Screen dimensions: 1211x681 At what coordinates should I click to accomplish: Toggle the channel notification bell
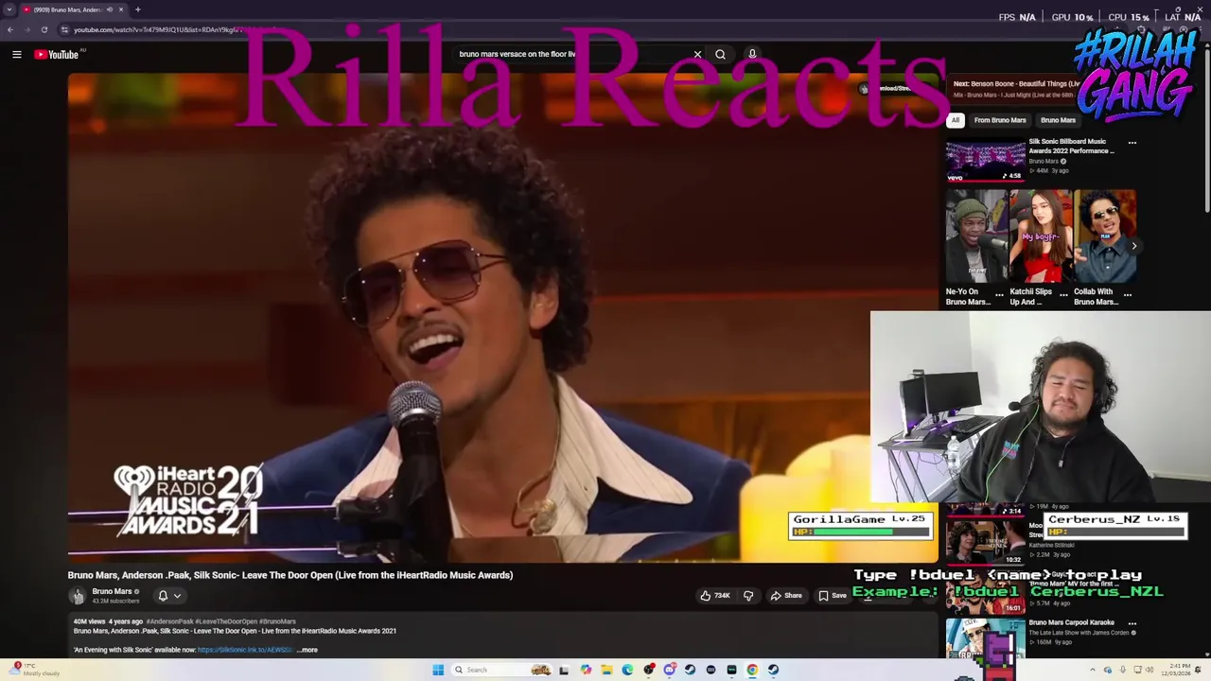(163, 596)
